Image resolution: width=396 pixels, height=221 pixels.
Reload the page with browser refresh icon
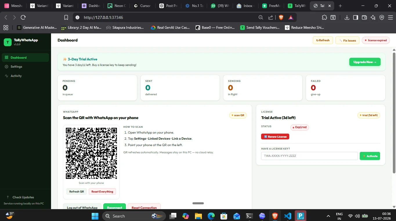(23, 17)
